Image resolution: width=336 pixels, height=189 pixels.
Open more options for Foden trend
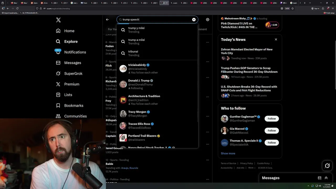click(208, 42)
